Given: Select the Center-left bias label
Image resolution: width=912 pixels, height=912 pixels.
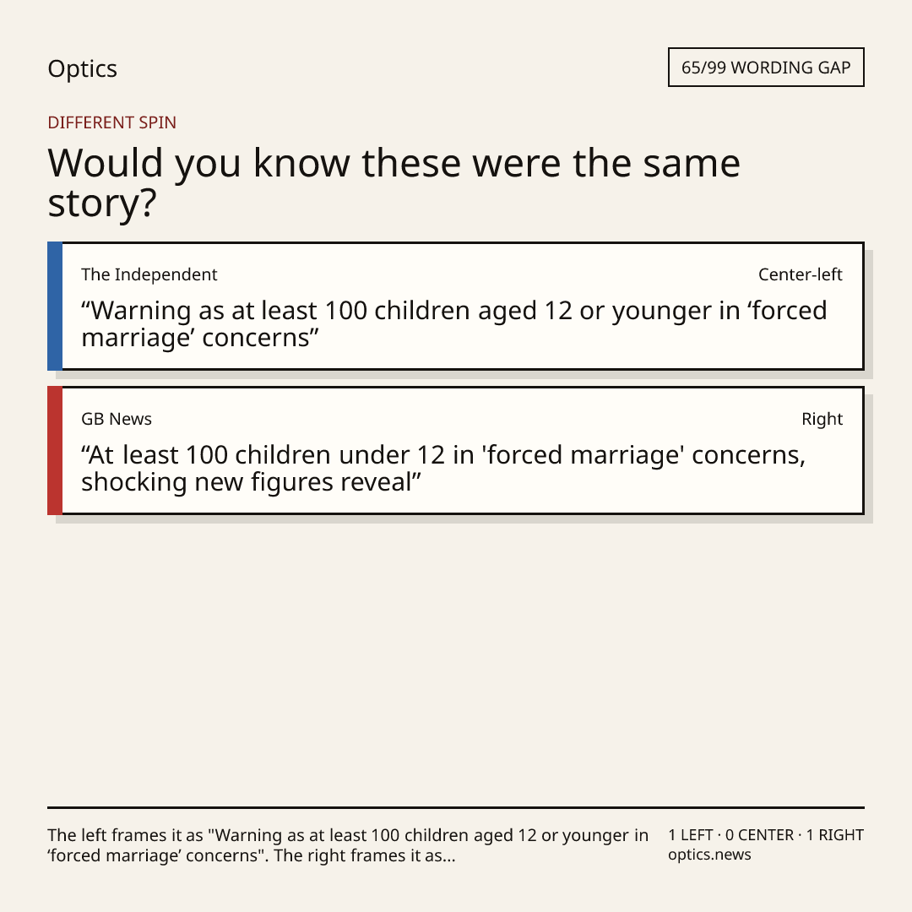Looking at the screenshot, I should 801,274.
